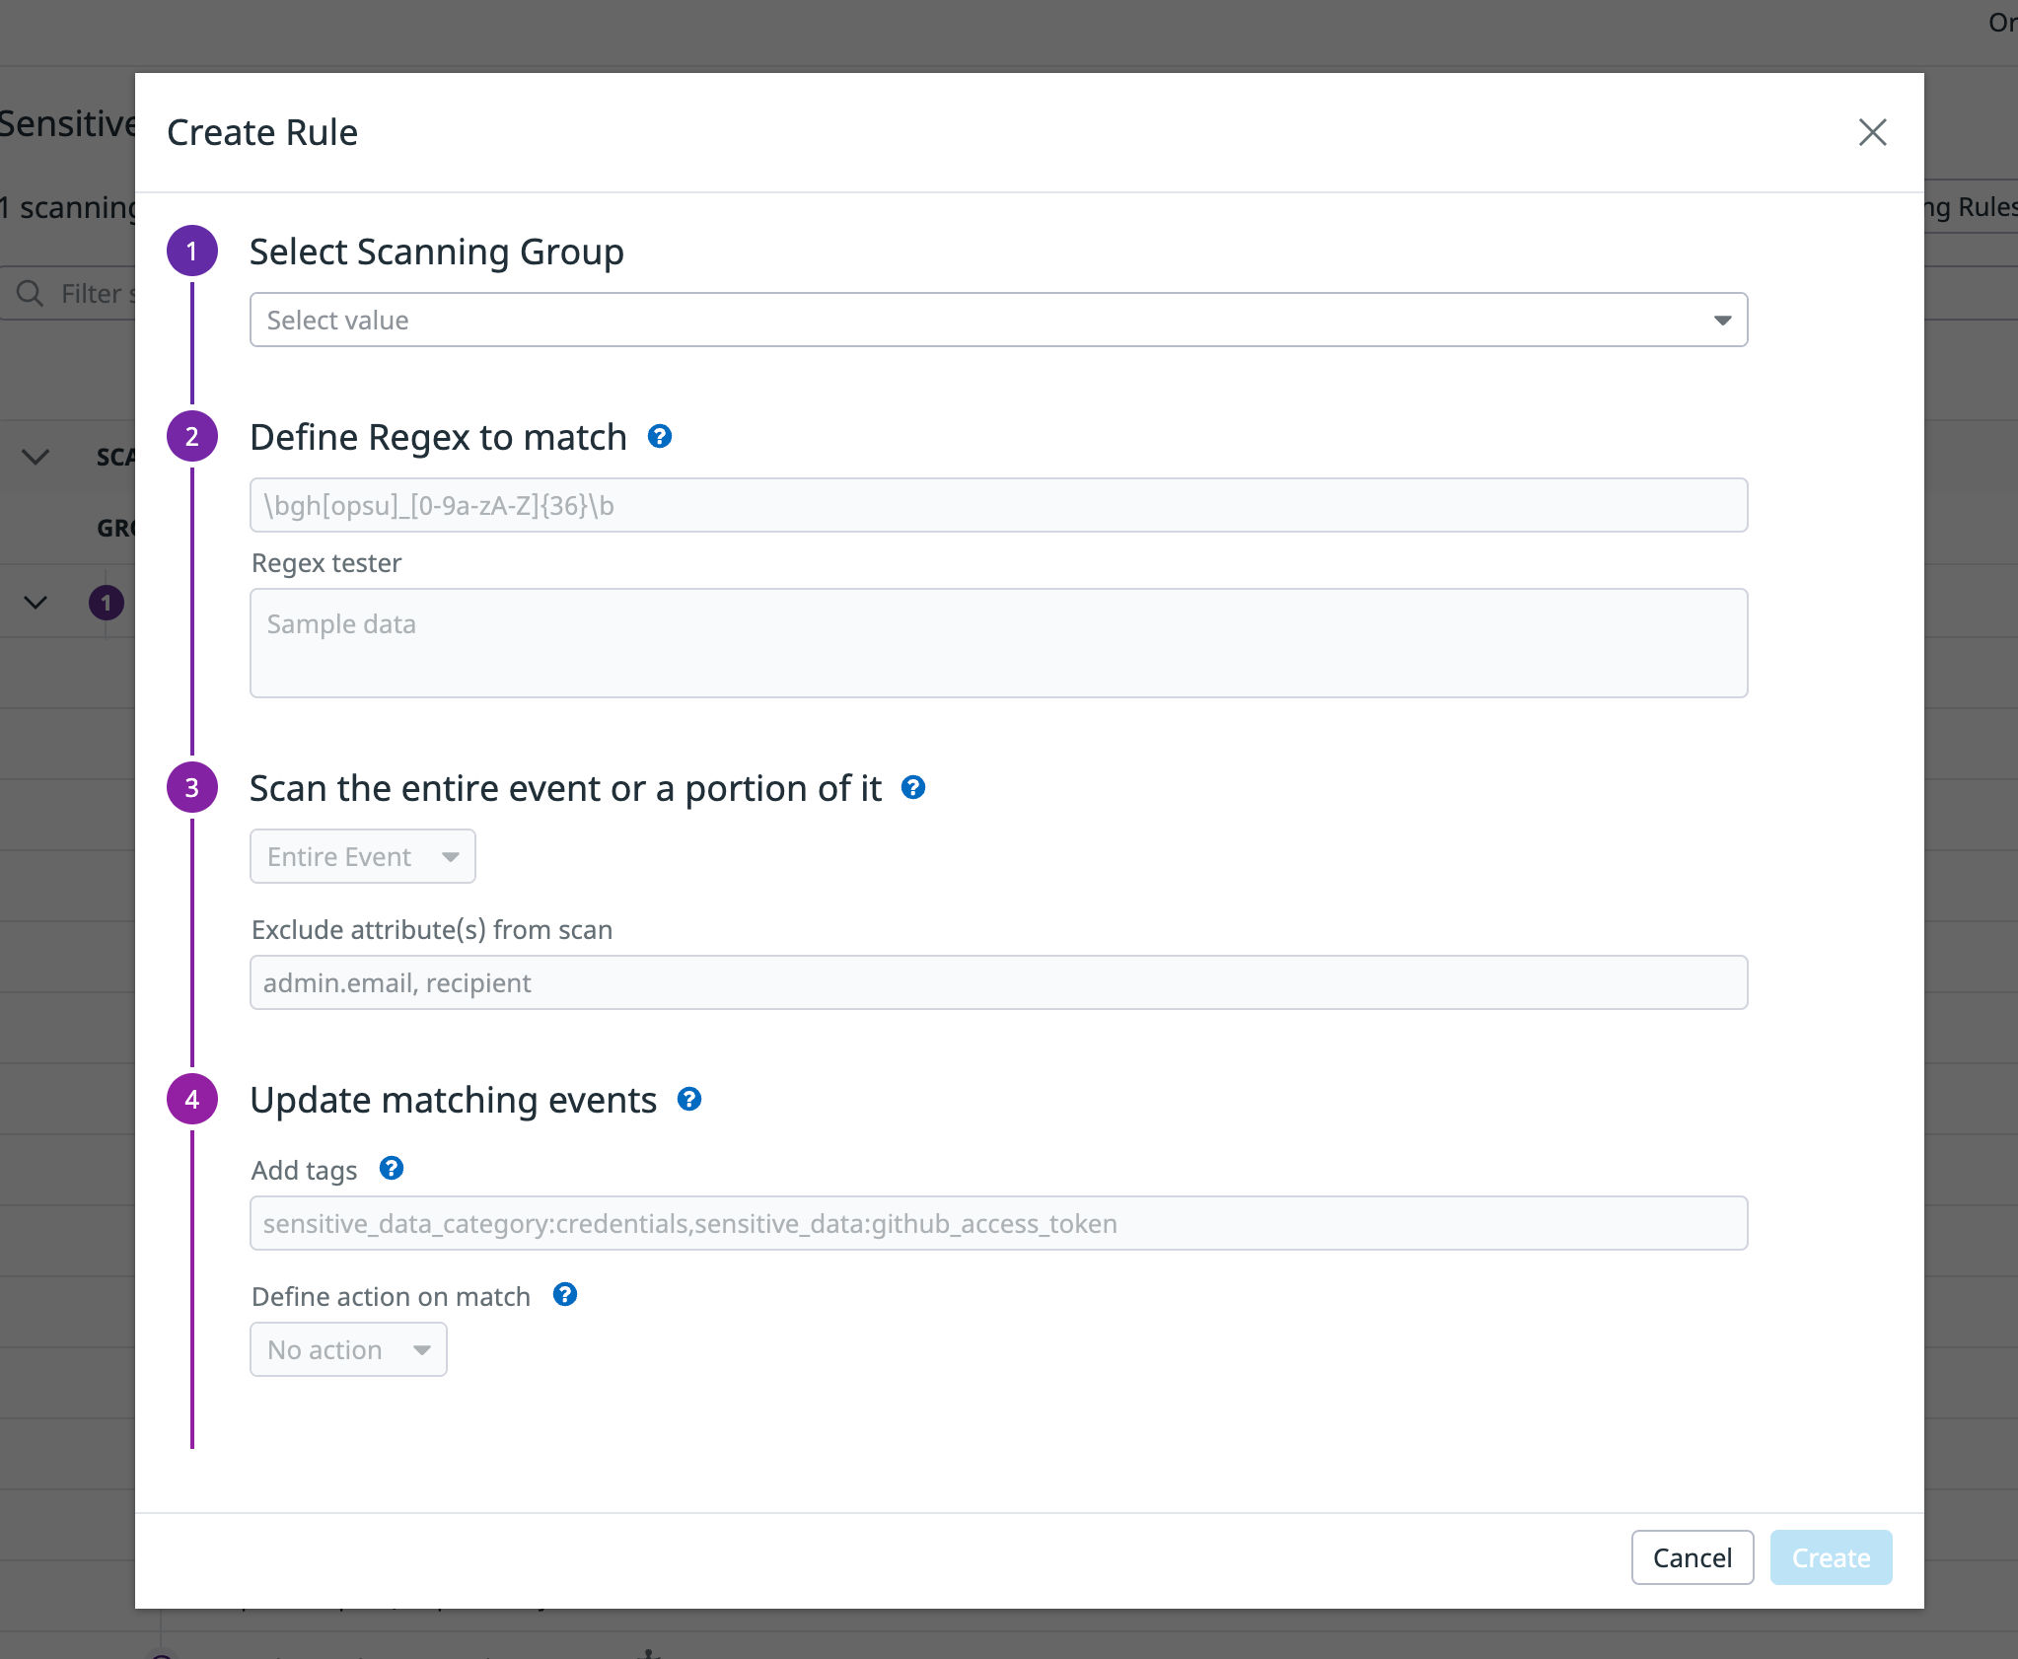Click the Exclude attribute(s) from scan field
This screenshot has width=2018, height=1659.
[998, 982]
